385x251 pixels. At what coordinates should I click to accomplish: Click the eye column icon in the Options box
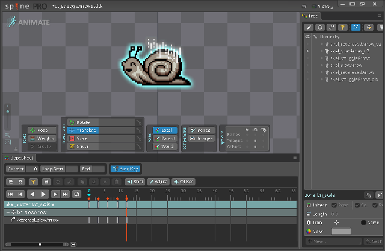pyautogui.click(x=255, y=129)
